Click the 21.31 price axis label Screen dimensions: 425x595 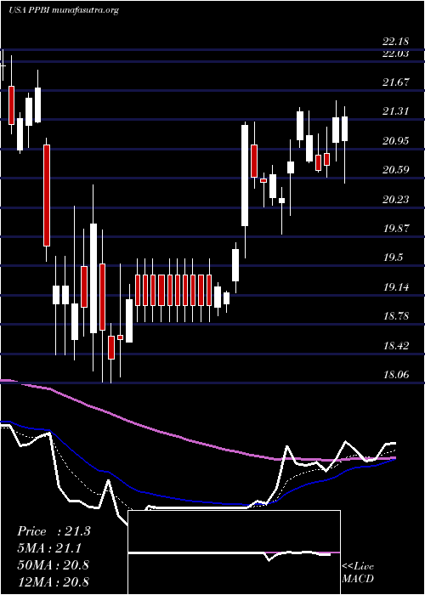click(396, 111)
